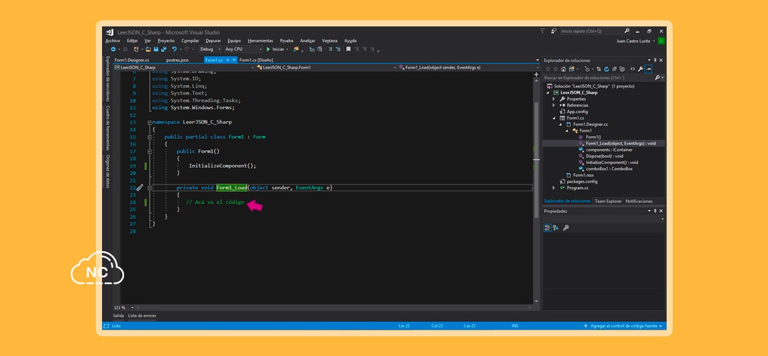The width and height of the screenshot is (768, 356).
Task: Collapse the Form1 class code block
Action: pos(150,137)
